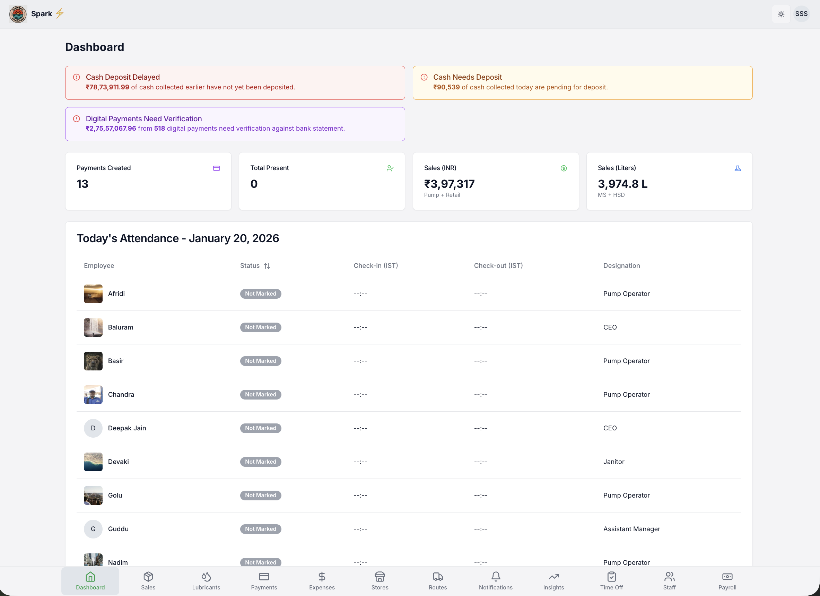Open the SSS user profile menu
The width and height of the screenshot is (820, 596).
(801, 14)
